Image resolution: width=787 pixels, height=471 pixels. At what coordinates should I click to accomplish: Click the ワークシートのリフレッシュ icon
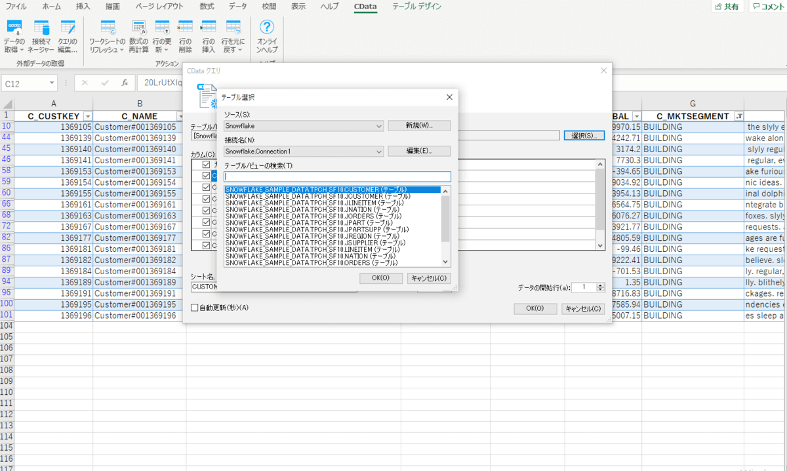pos(108,28)
